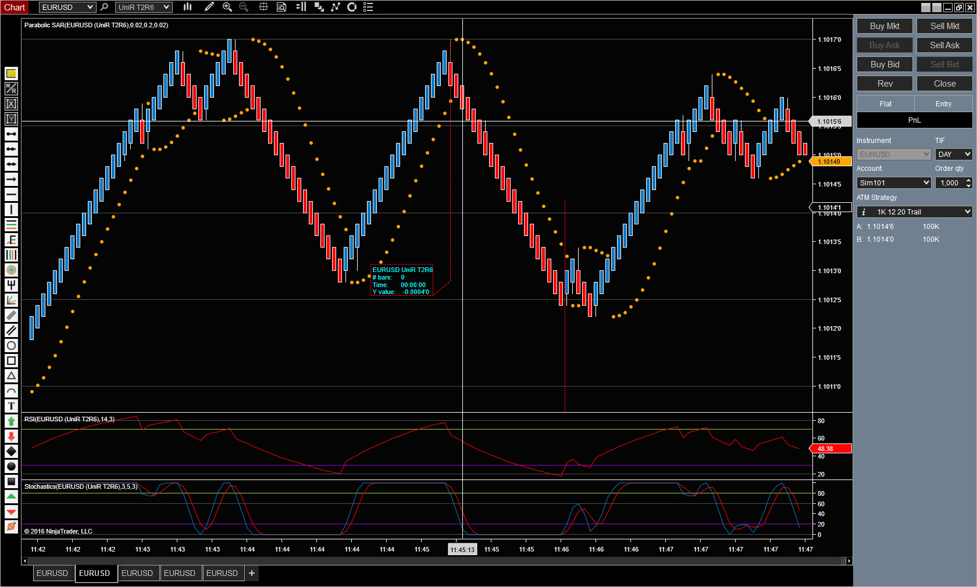Click the Close position button
The width and height of the screenshot is (977, 587).
[x=944, y=84]
